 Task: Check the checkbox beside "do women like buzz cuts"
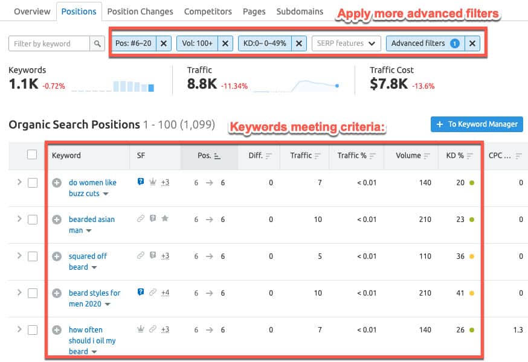pos(33,182)
